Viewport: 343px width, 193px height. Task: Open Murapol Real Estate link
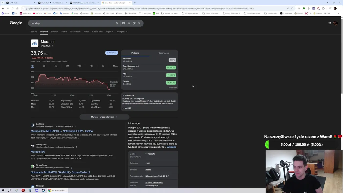click(154, 183)
